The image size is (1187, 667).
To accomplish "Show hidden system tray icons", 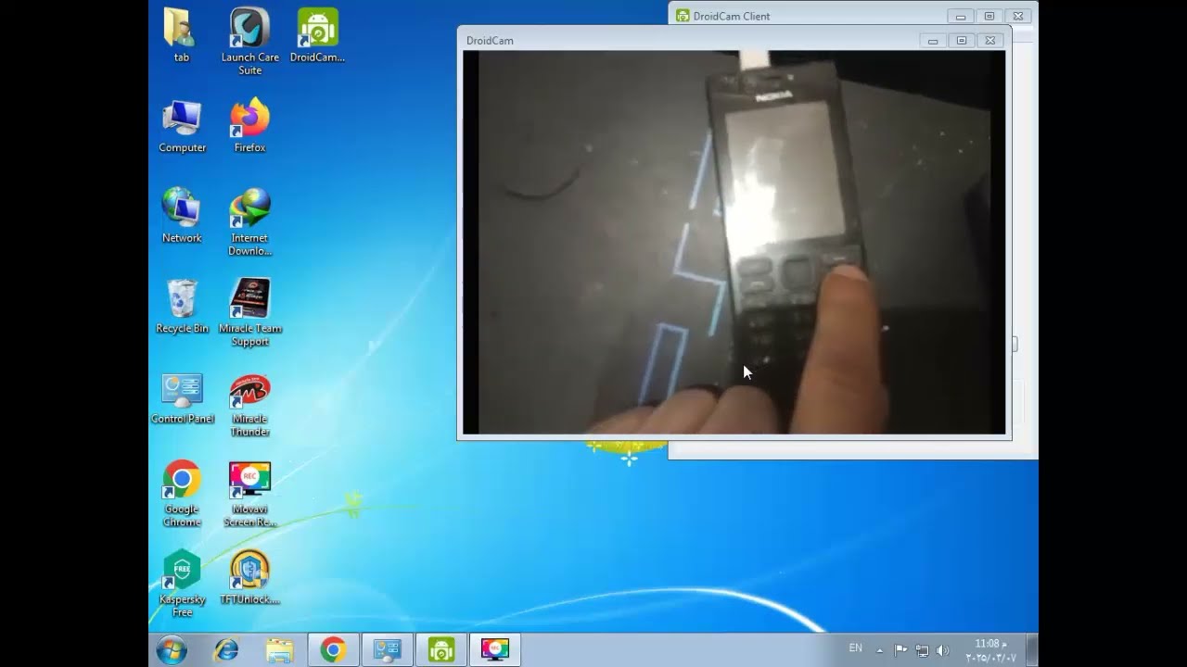I will [x=879, y=650].
